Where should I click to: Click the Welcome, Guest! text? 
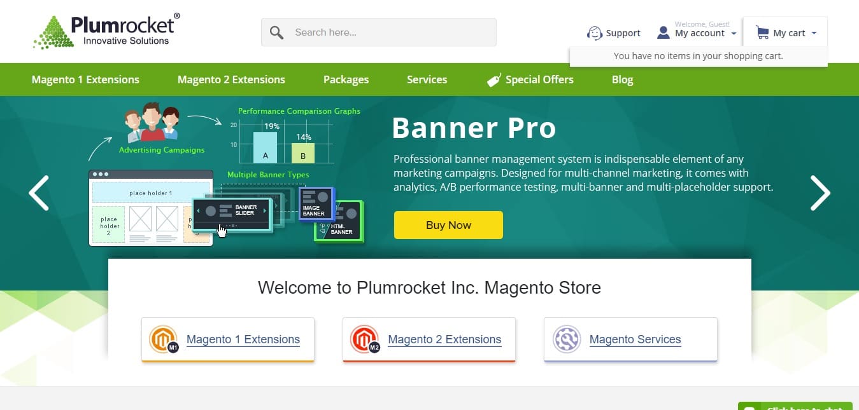pyautogui.click(x=702, y=24)
